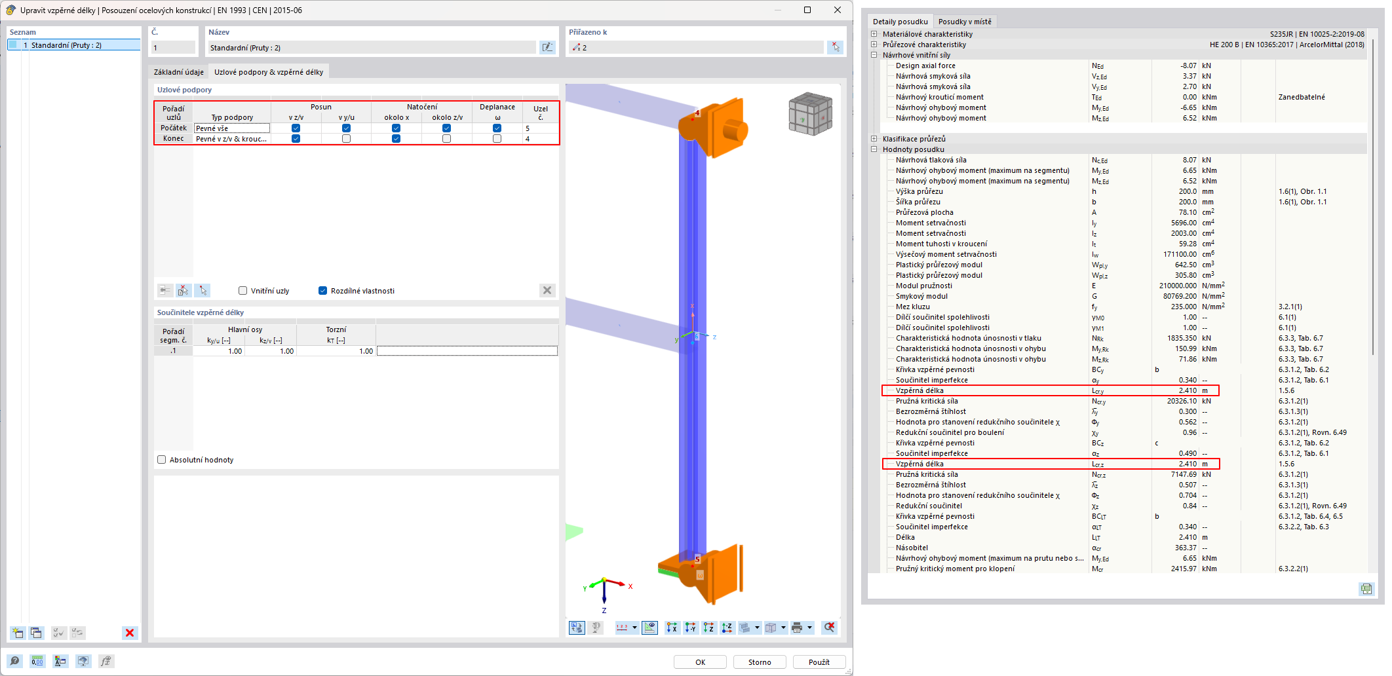This screenshot has height=676, width=1392.
Task: Click Vzpěrná délka Lcr,z row
Action: click(x=1051, y=464)
